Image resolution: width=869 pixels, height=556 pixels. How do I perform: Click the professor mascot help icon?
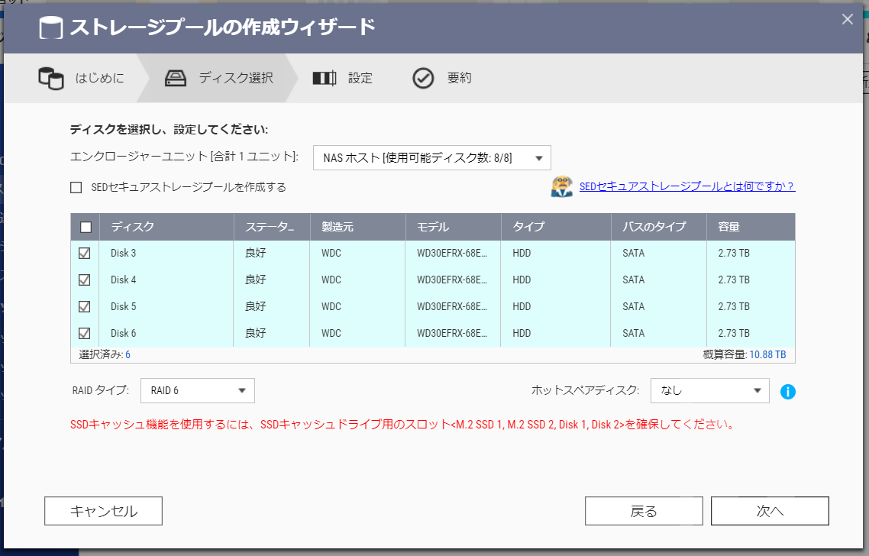561,187
